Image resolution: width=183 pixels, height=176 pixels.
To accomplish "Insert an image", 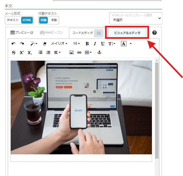I will (71, 52).
